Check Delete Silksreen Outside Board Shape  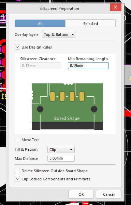17,170
